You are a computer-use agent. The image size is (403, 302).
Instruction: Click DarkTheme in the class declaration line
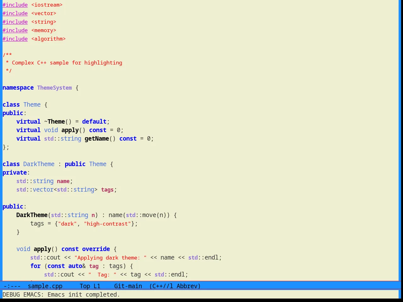tap(39, 164)
